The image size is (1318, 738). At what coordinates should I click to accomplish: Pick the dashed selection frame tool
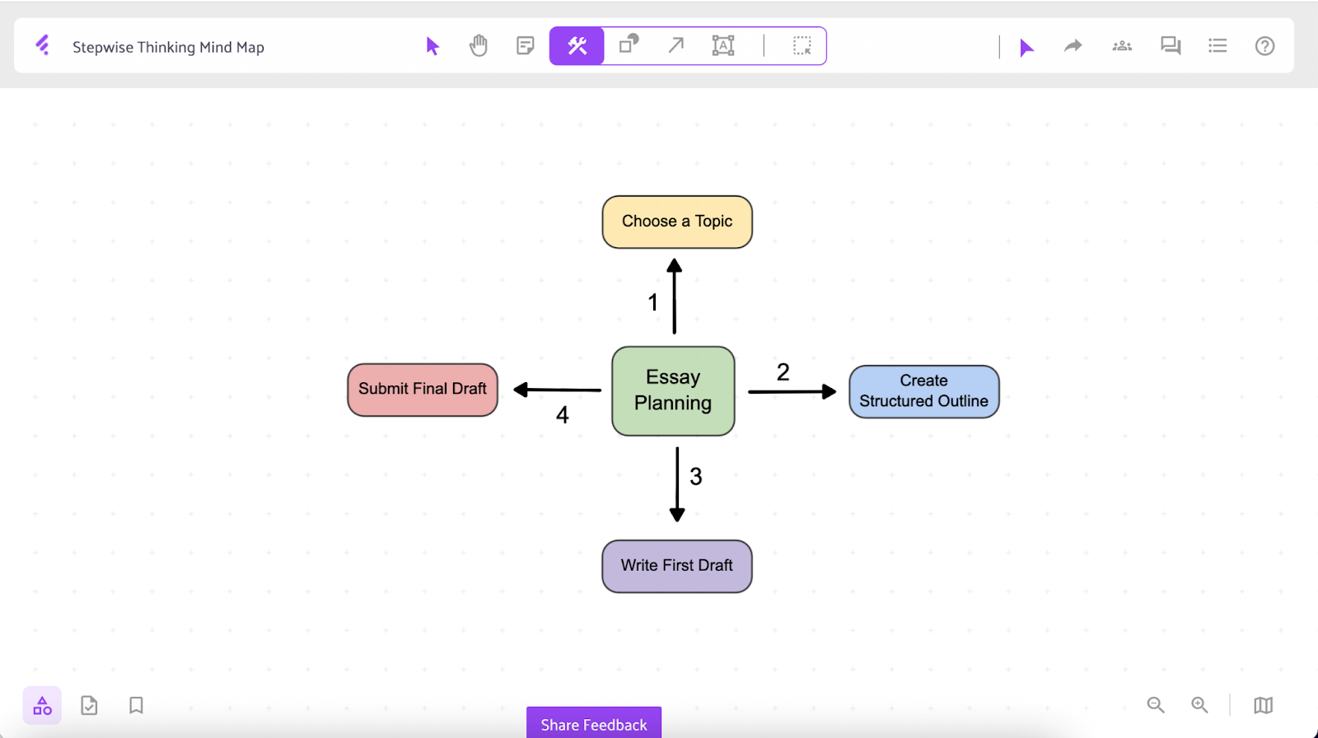802,45
